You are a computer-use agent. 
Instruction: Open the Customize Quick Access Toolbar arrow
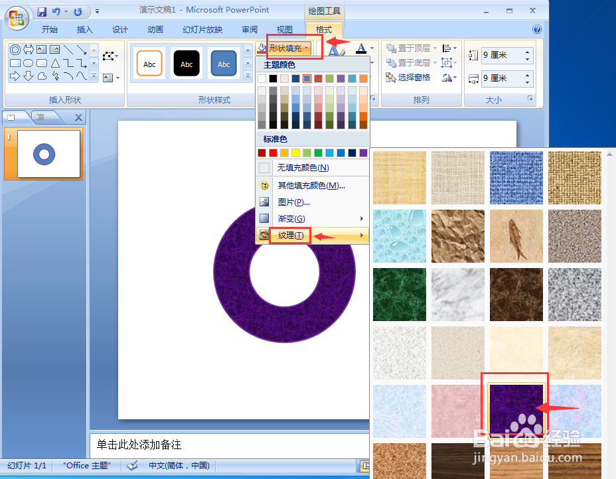[x=97, y=12]
